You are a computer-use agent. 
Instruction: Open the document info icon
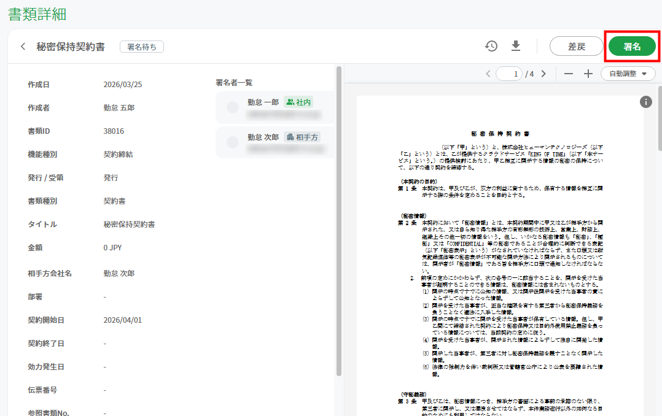645,102
